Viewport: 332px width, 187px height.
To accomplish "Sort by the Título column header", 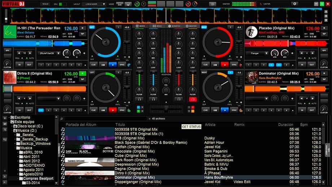I will 120,125.
